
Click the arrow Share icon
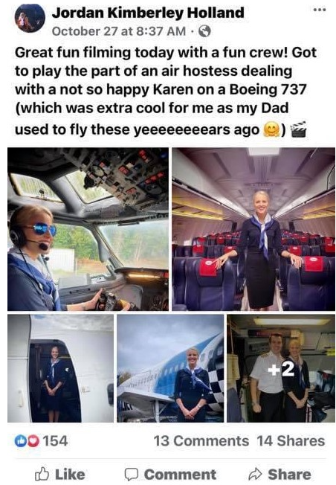point(255,474)
